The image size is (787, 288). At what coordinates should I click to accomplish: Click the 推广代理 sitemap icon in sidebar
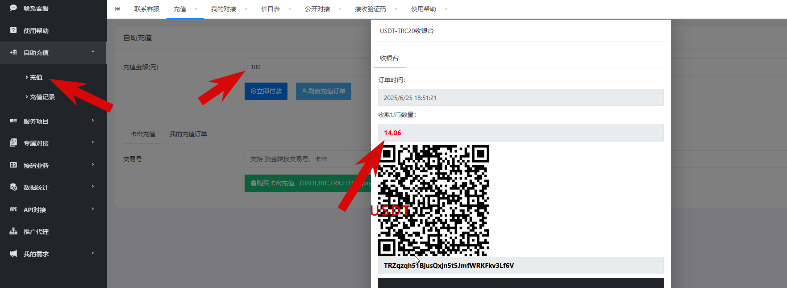(13, 231)
